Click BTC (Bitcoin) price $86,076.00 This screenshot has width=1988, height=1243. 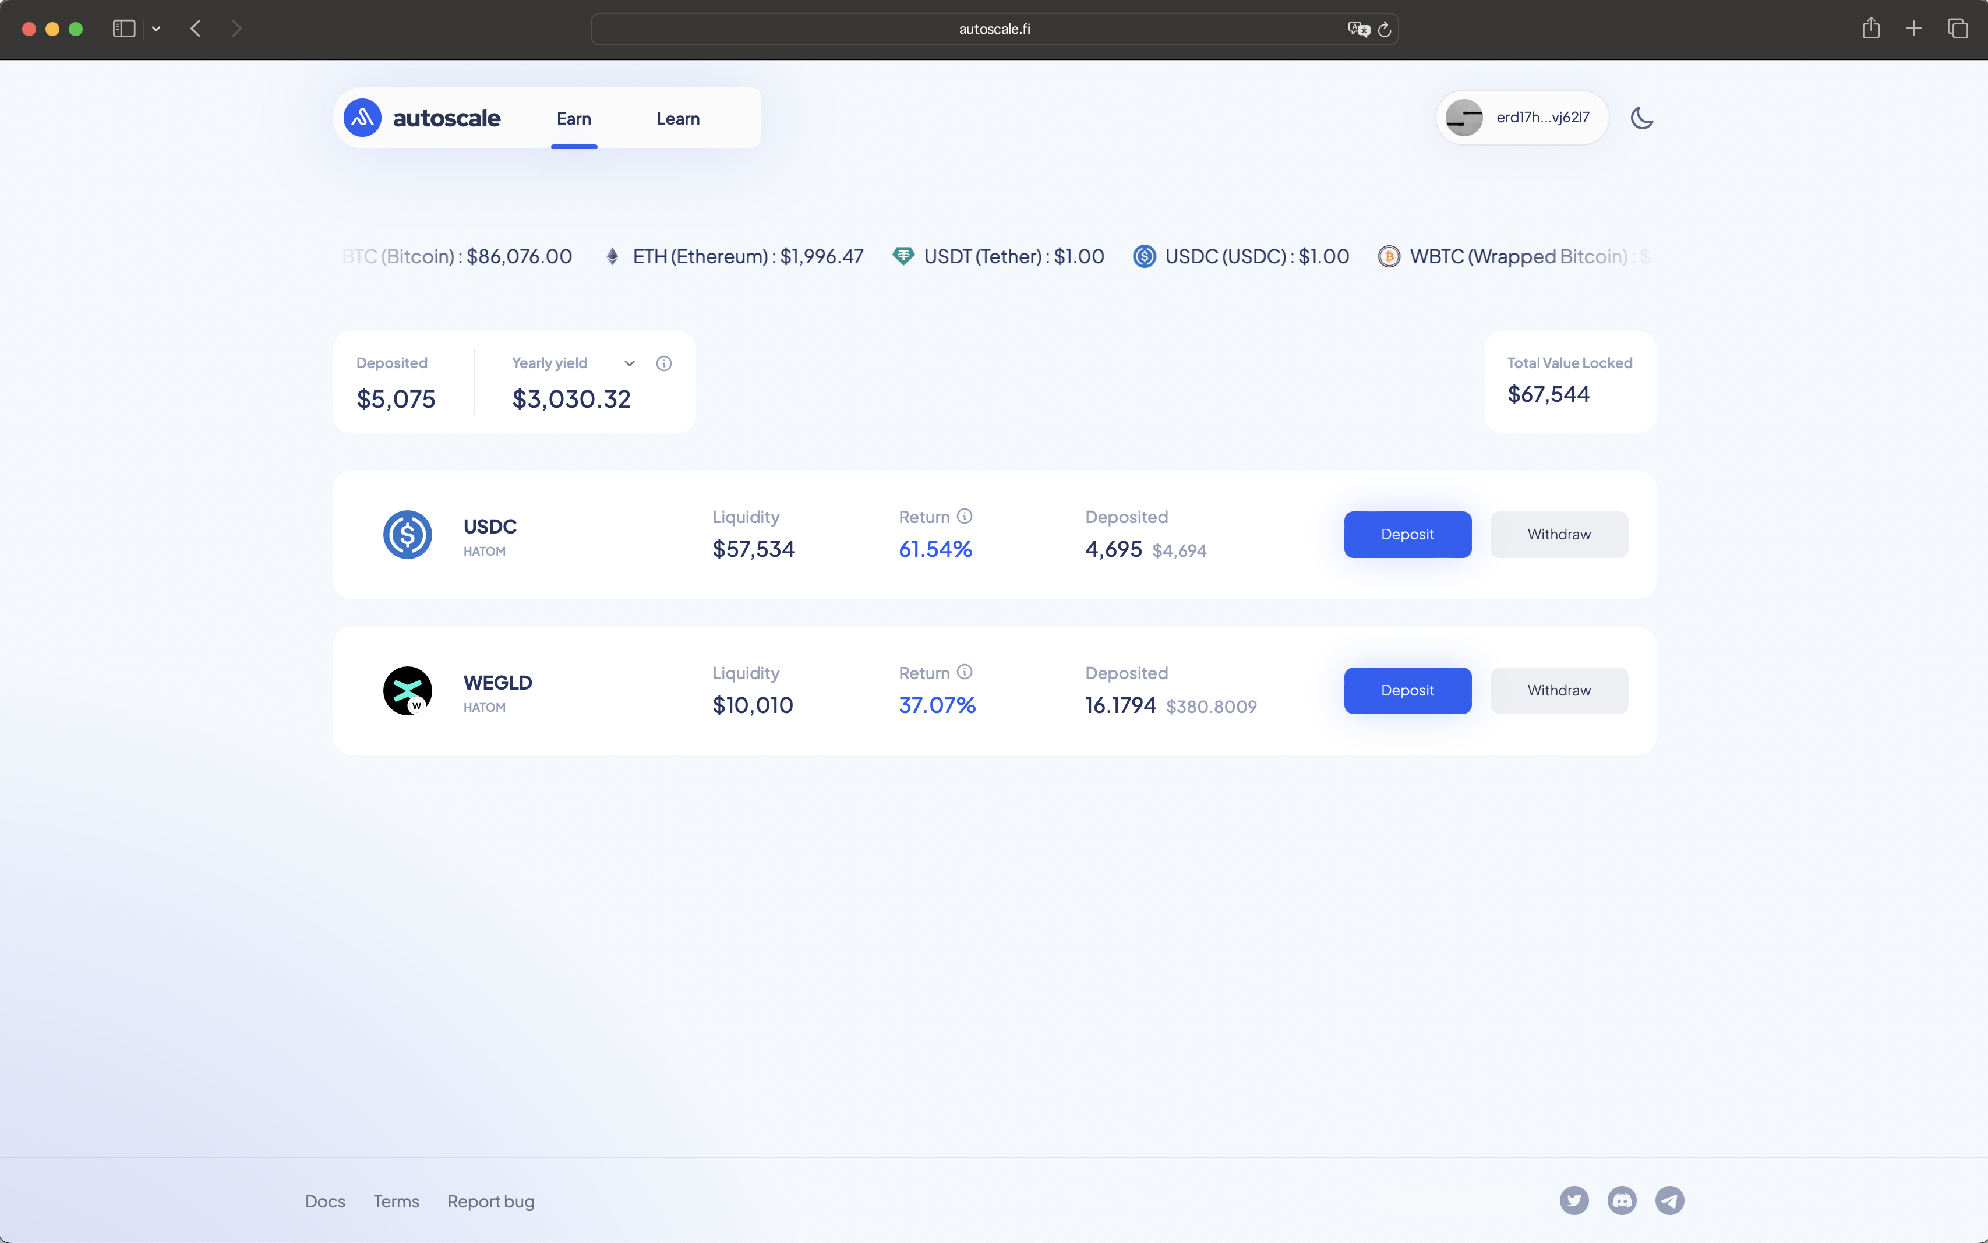[x=520, y=256]
